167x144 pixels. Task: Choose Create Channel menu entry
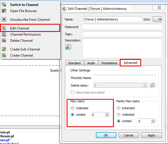tap(30, 55)
